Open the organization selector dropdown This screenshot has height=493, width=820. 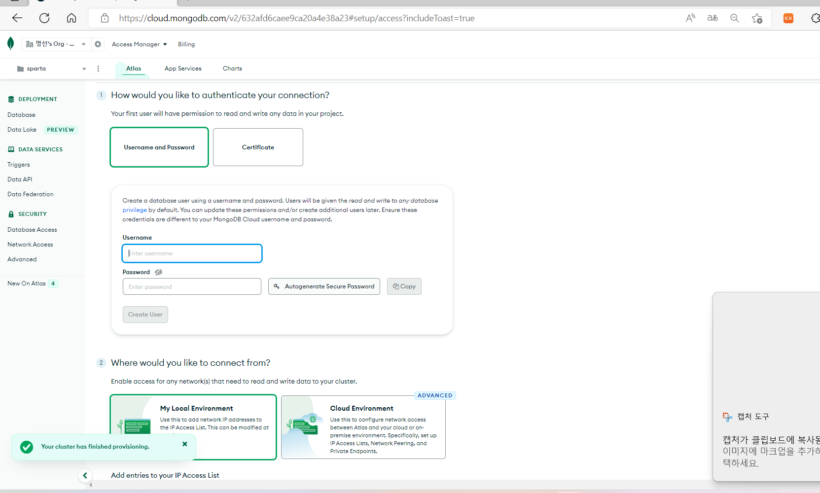[56, 44]
